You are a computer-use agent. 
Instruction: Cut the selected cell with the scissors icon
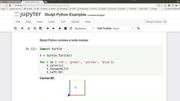(29, 28)
